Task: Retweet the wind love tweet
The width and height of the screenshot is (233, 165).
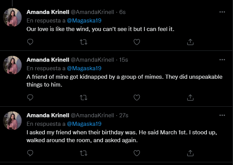Action: (83, 42)
